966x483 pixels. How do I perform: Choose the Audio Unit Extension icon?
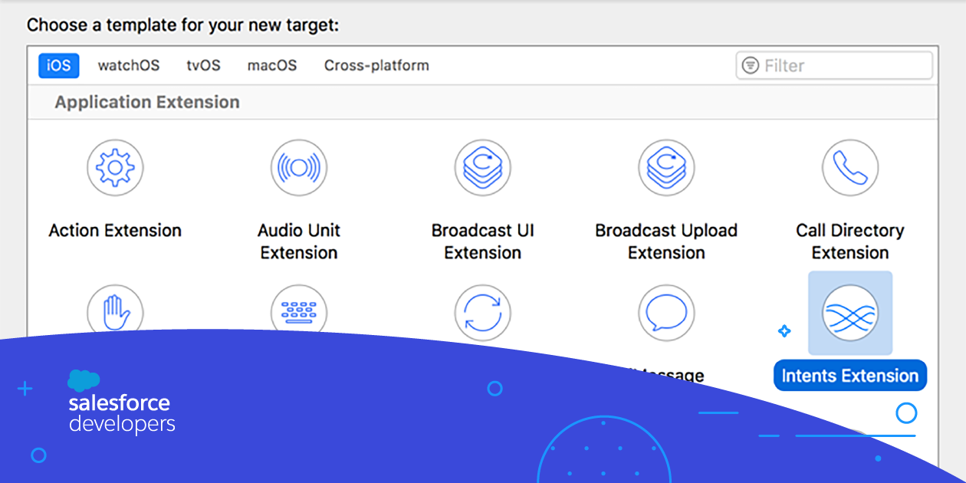pyautogui.click(x=299, y=168)
